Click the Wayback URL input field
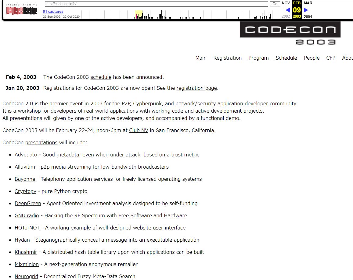 click(x=156, y=4)
